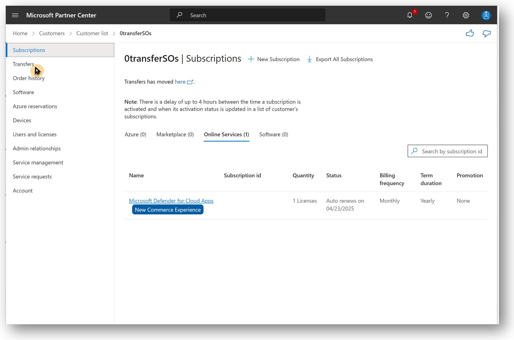The image size is (514, 340).
Task: Click the plus icon beside New Subscription
Action: (251, 59)
